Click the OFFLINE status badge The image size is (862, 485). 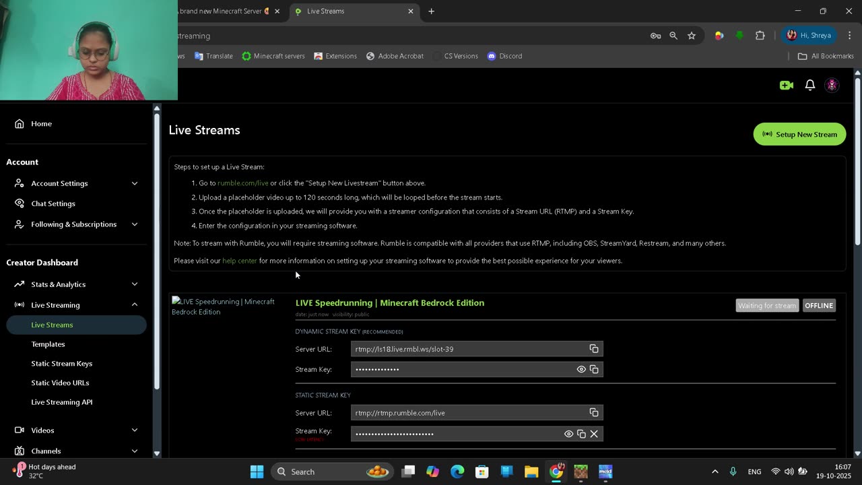pos(819,306)
